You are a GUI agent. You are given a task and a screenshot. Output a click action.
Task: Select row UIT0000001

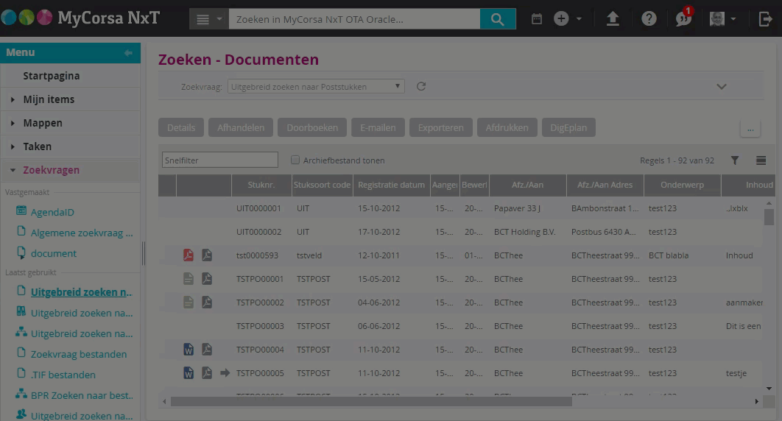click(460, 208)
